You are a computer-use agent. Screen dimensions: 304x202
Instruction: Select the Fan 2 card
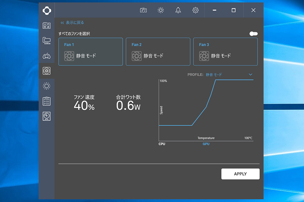158,52
